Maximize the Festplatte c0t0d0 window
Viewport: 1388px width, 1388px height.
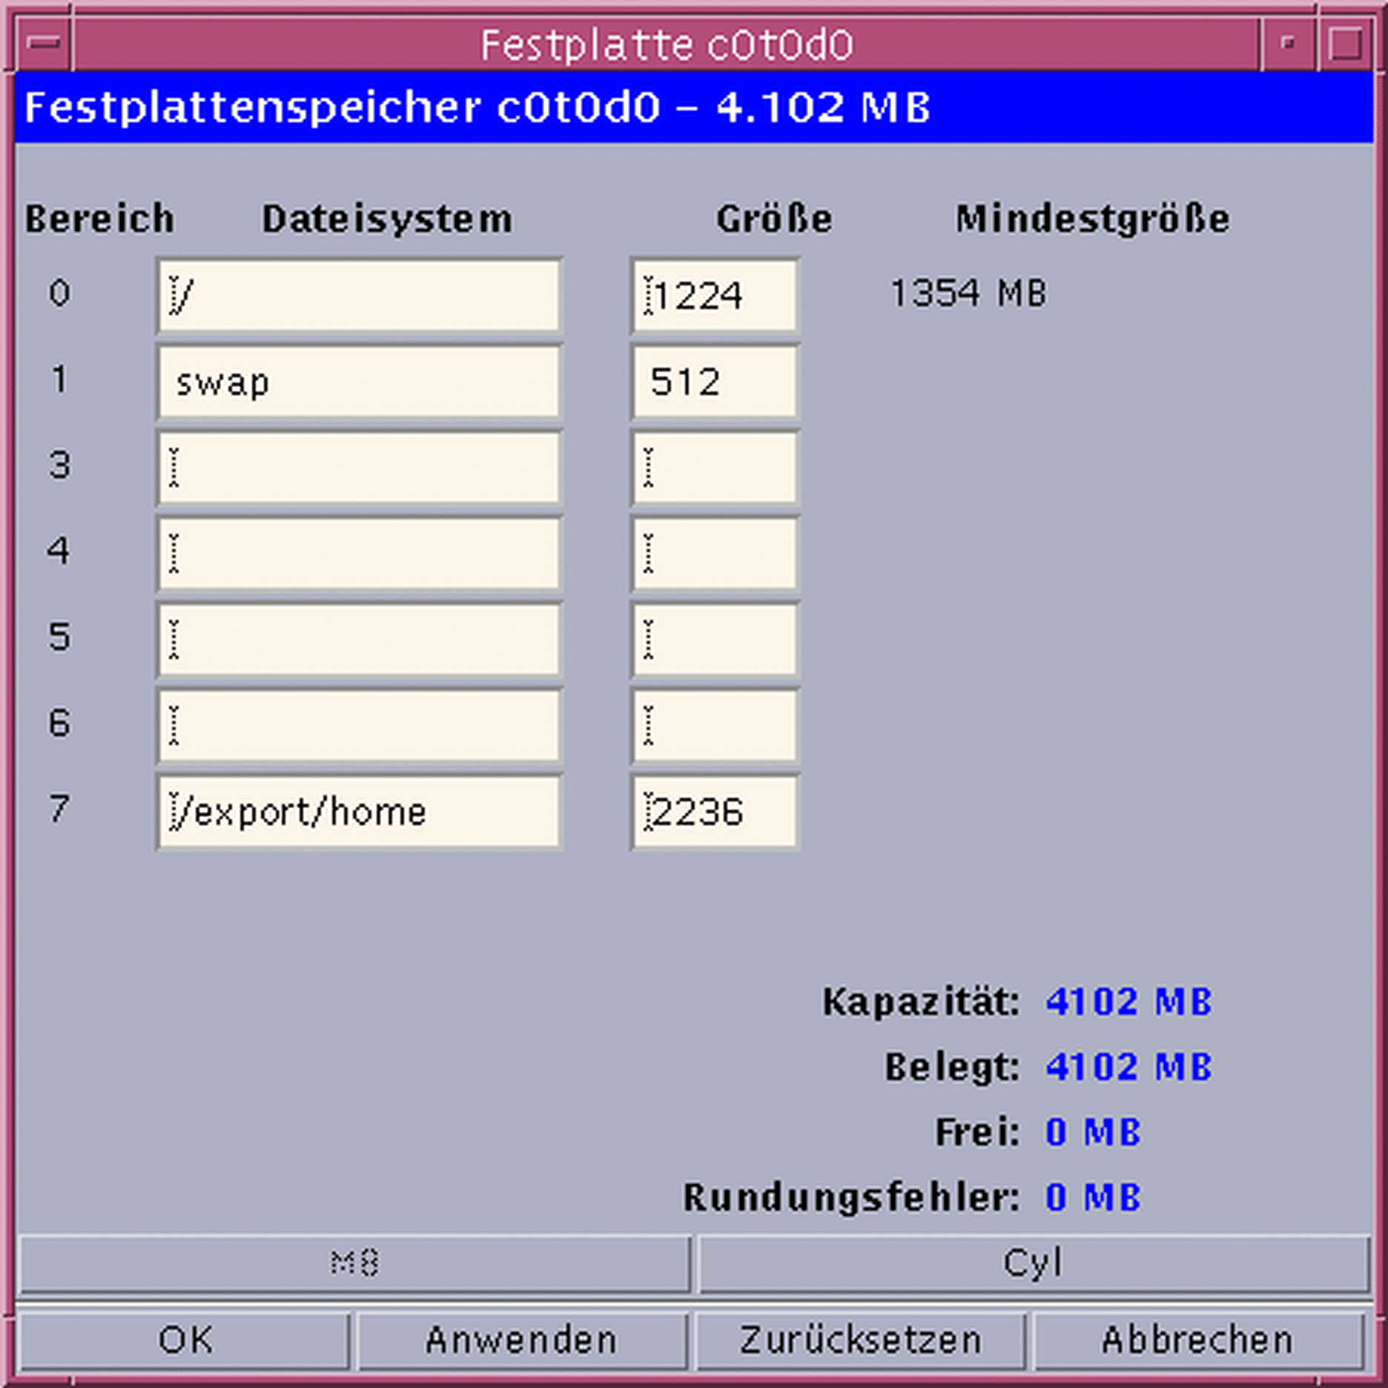click(x=1344, y=43)
